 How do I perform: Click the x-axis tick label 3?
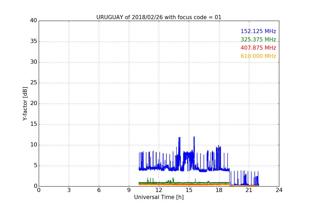69,190
